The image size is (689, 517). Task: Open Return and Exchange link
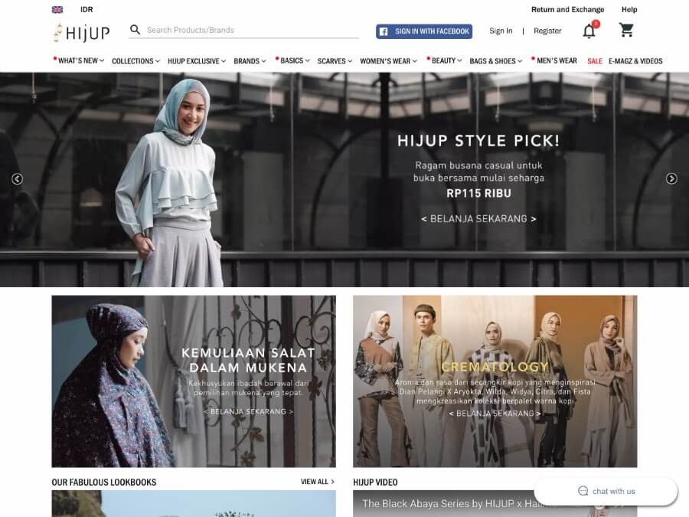[x=567, y=10]
